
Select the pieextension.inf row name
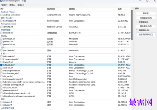[11, 90]
